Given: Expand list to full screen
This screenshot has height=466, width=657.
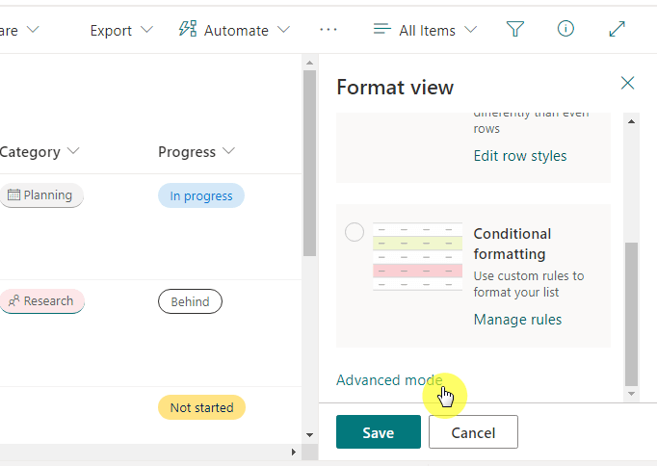Looking at the screenshot, I should pos(617,29).
